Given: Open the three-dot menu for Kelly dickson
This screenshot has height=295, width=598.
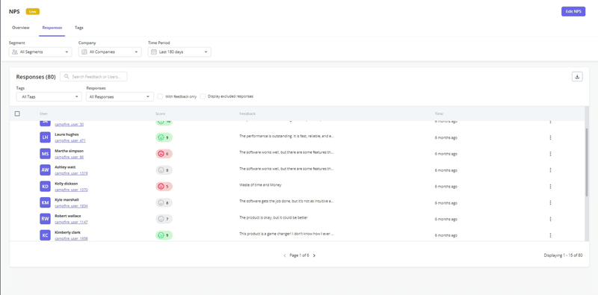Looking at the screenshot, I should click(x=550, y=187).
